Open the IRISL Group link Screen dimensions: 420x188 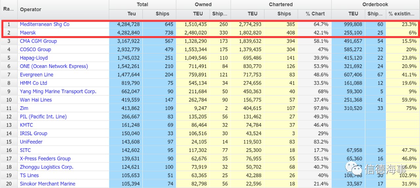[33, 134]
